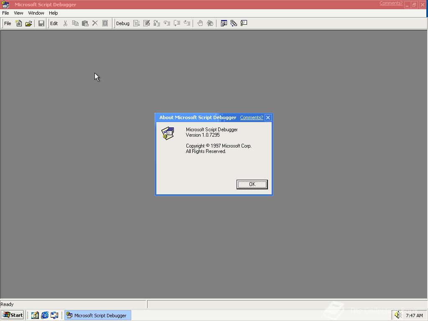Viewport: 428px width, 321px height.
Task: Click the 7:47 AM system clock
Action: pyautogui.click(x=414, y=316)
